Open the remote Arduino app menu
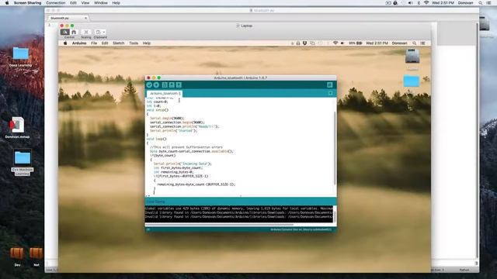The width and height of the screenshot is (497, 279). [x=79, y=43]
